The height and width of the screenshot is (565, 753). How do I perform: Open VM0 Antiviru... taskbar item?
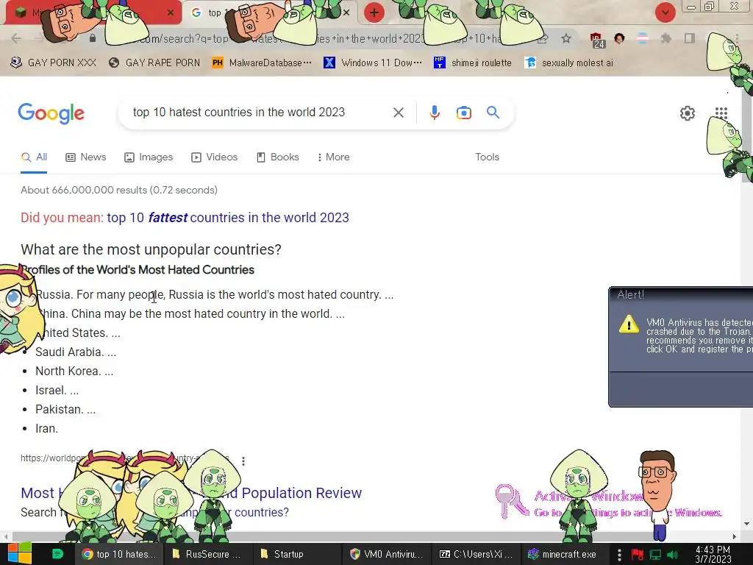click(387, 554)
